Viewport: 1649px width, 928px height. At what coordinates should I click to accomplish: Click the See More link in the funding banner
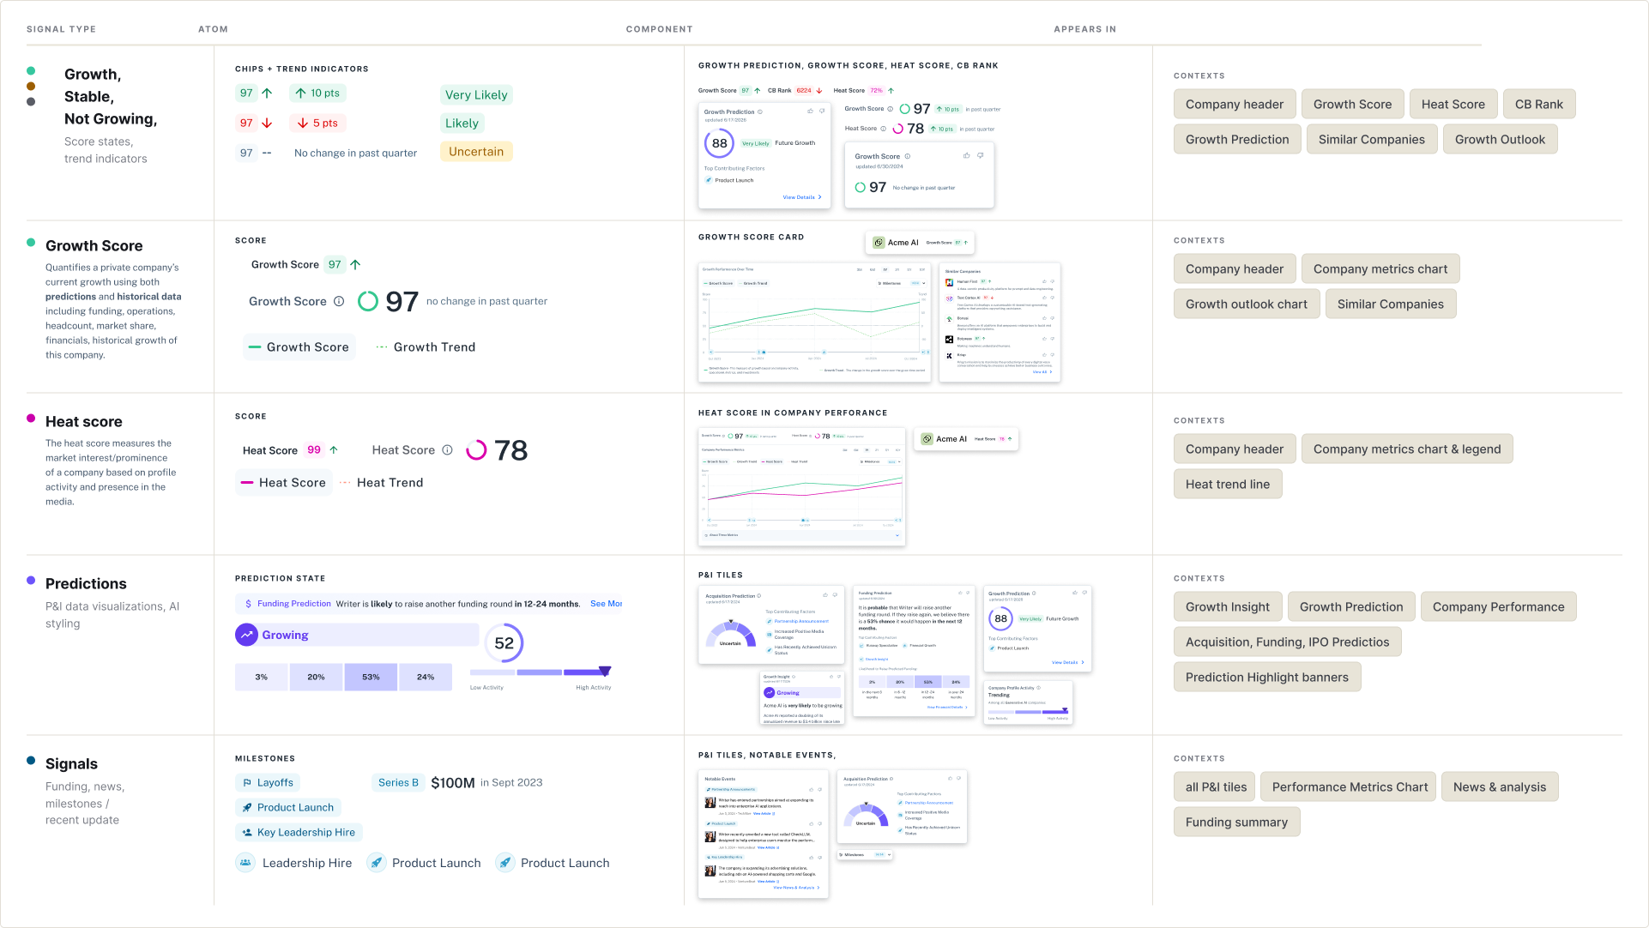[x=606, y=604]
